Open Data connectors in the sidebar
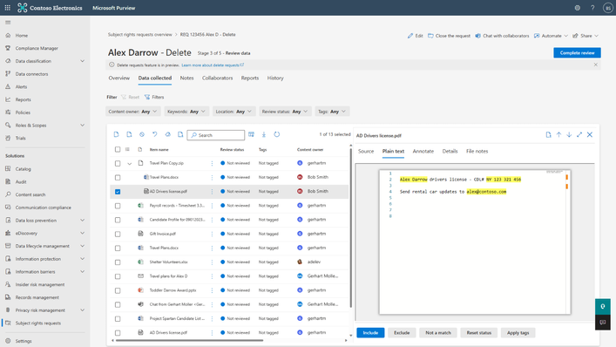Screen dimensions: 616x347 (x=31, y=74)
